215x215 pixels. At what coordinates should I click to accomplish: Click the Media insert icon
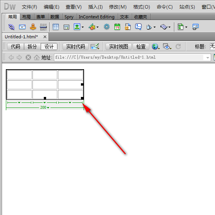click(x=92, y=27)
